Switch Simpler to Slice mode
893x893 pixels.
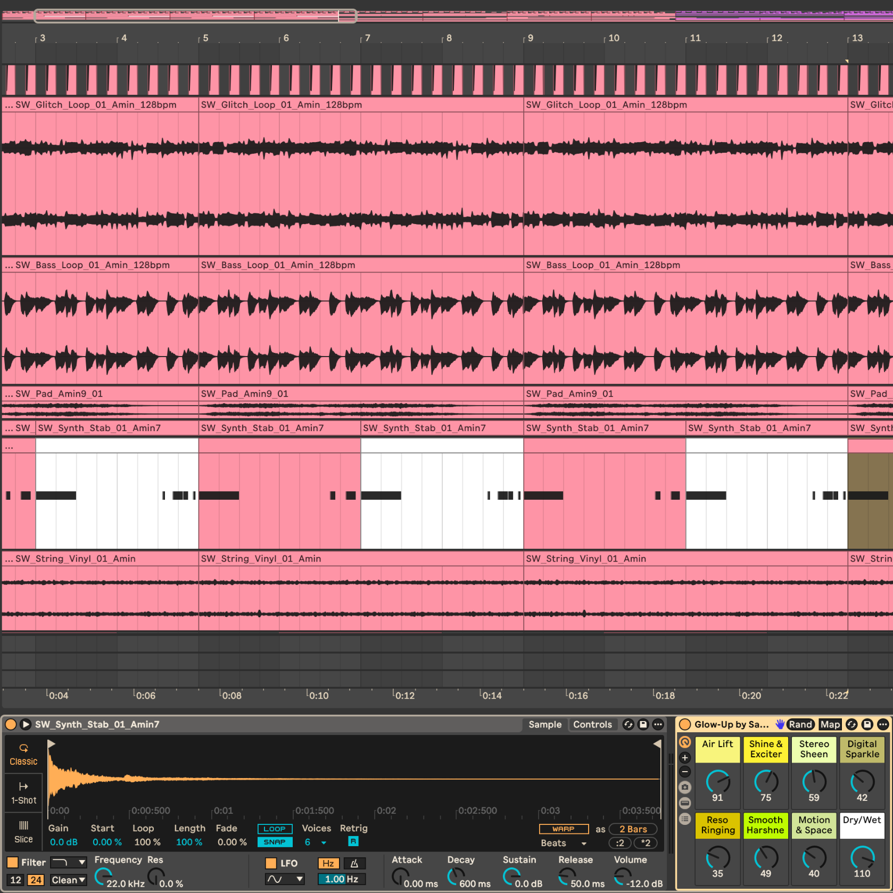(x=23, y=831)
